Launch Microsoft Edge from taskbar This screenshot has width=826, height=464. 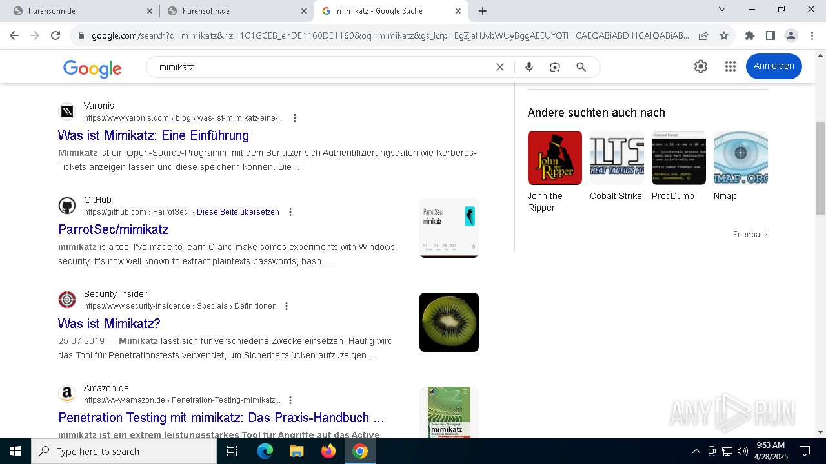coord(265,451)
